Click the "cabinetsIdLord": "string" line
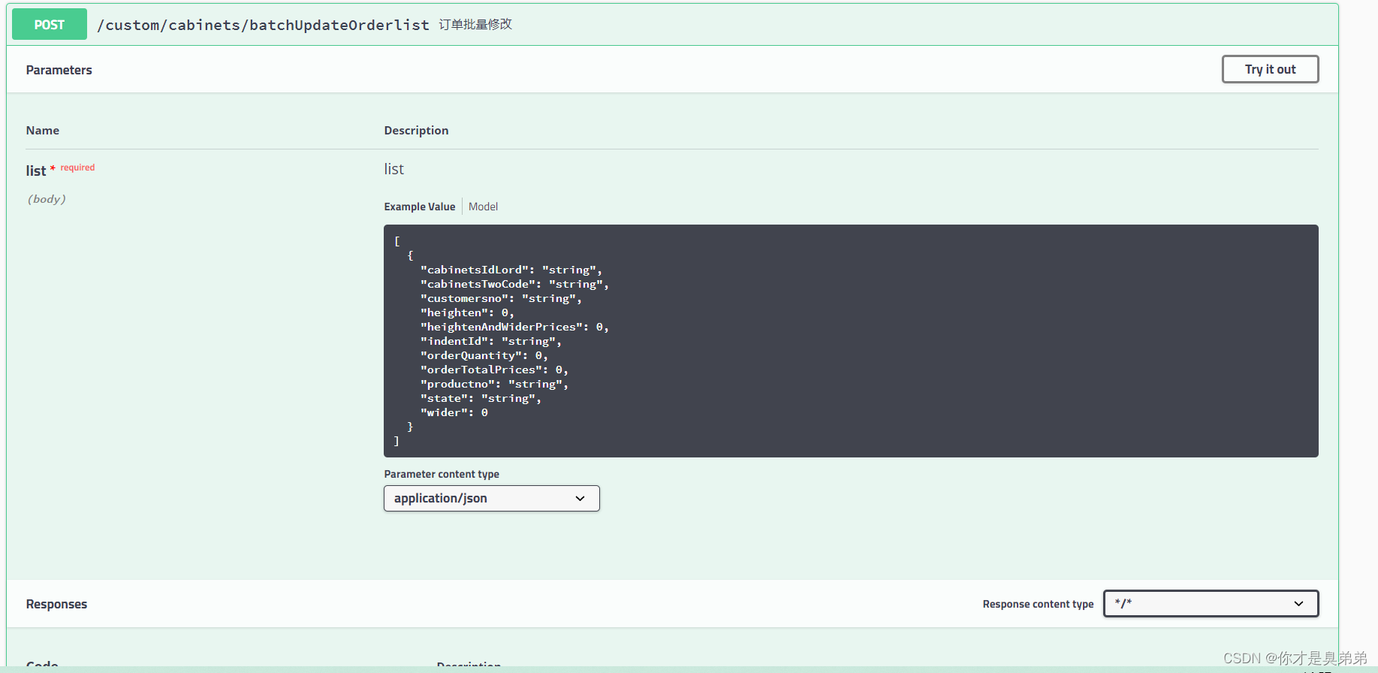Image resolution: width=1378 pixels, height=673 pixels. (511, 270)
